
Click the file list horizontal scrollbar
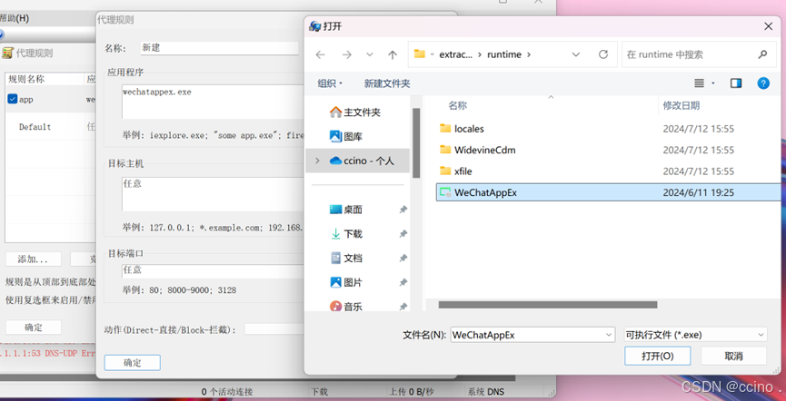tap(547, 305)
